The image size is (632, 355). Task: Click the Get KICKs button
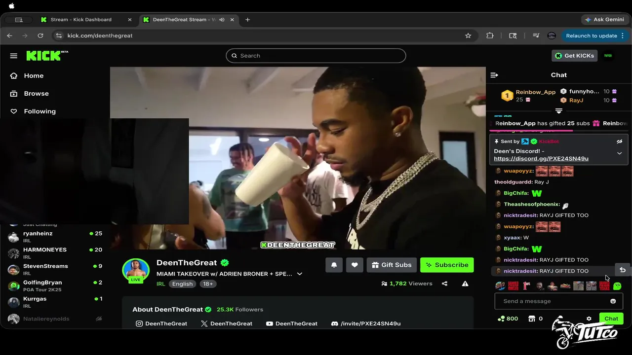575,56
